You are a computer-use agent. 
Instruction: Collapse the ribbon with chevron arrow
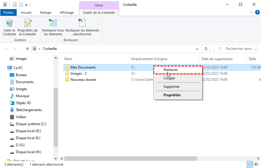250,12
